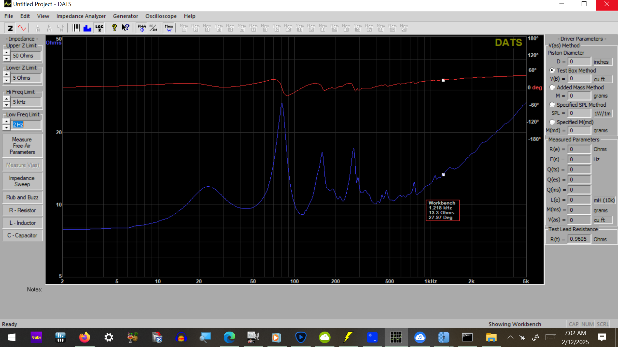Click the Mem 5 memory slot icon
This screenshot has width=618, height=347.
point(230,28)
